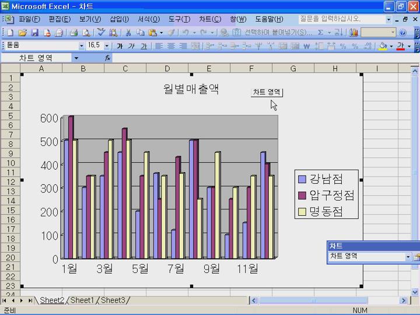Click the currency style ₩ icon

point(307,46)
